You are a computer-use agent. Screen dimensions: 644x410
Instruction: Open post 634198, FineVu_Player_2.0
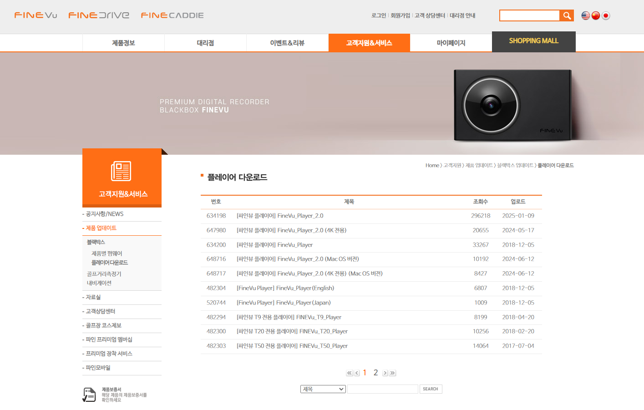point(280,216)
